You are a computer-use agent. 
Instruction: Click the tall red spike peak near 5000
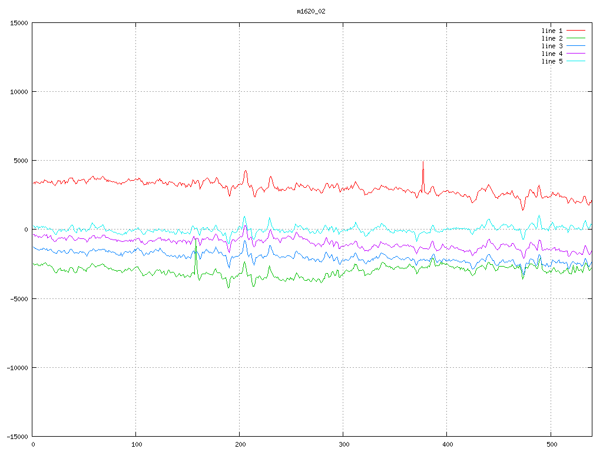point(423,162)
